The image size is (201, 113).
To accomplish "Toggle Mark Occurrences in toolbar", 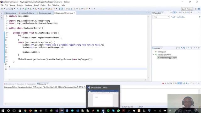I will 62,9.
